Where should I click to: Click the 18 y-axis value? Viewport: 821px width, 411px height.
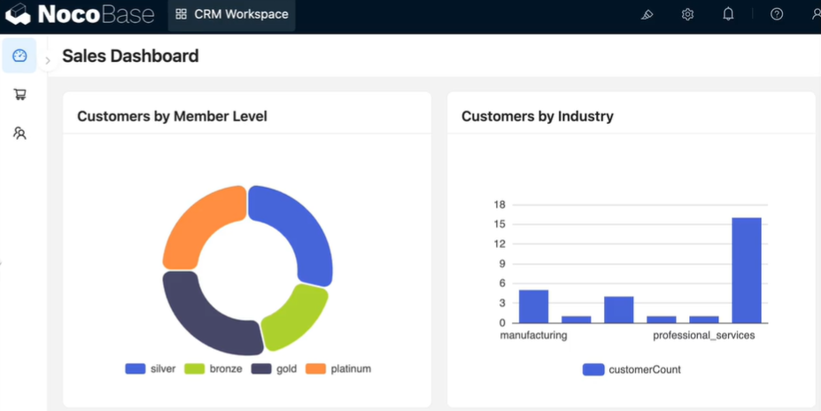point(500,205)
